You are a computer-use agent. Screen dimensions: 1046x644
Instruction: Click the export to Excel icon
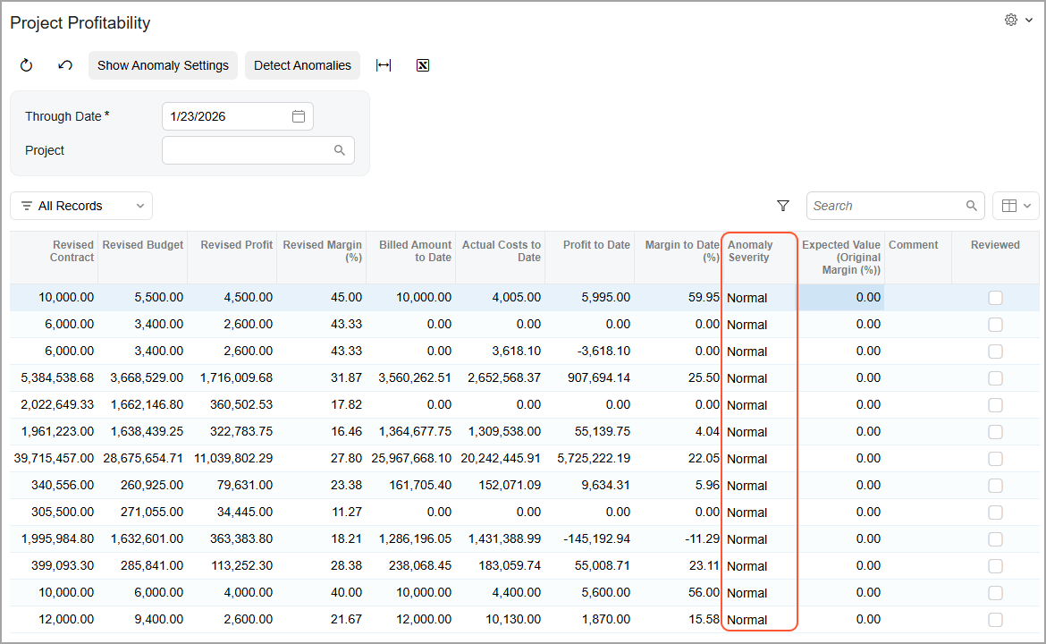[423, 65]
